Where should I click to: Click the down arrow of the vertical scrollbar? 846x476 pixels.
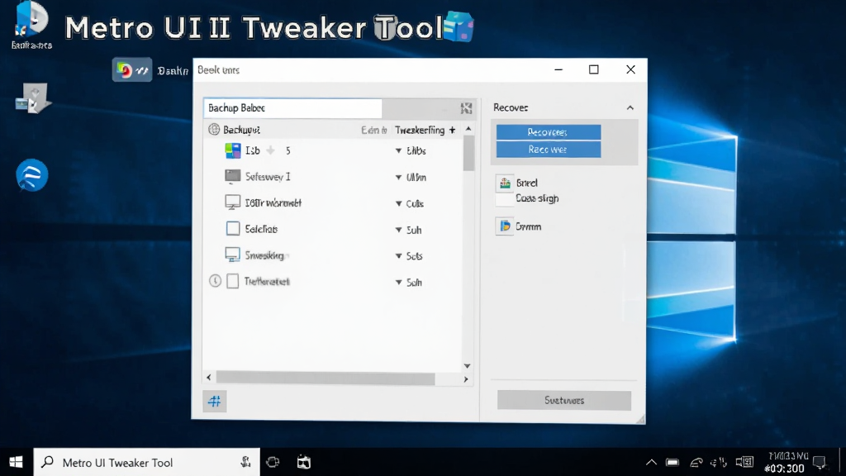click(x=468, y=366)
